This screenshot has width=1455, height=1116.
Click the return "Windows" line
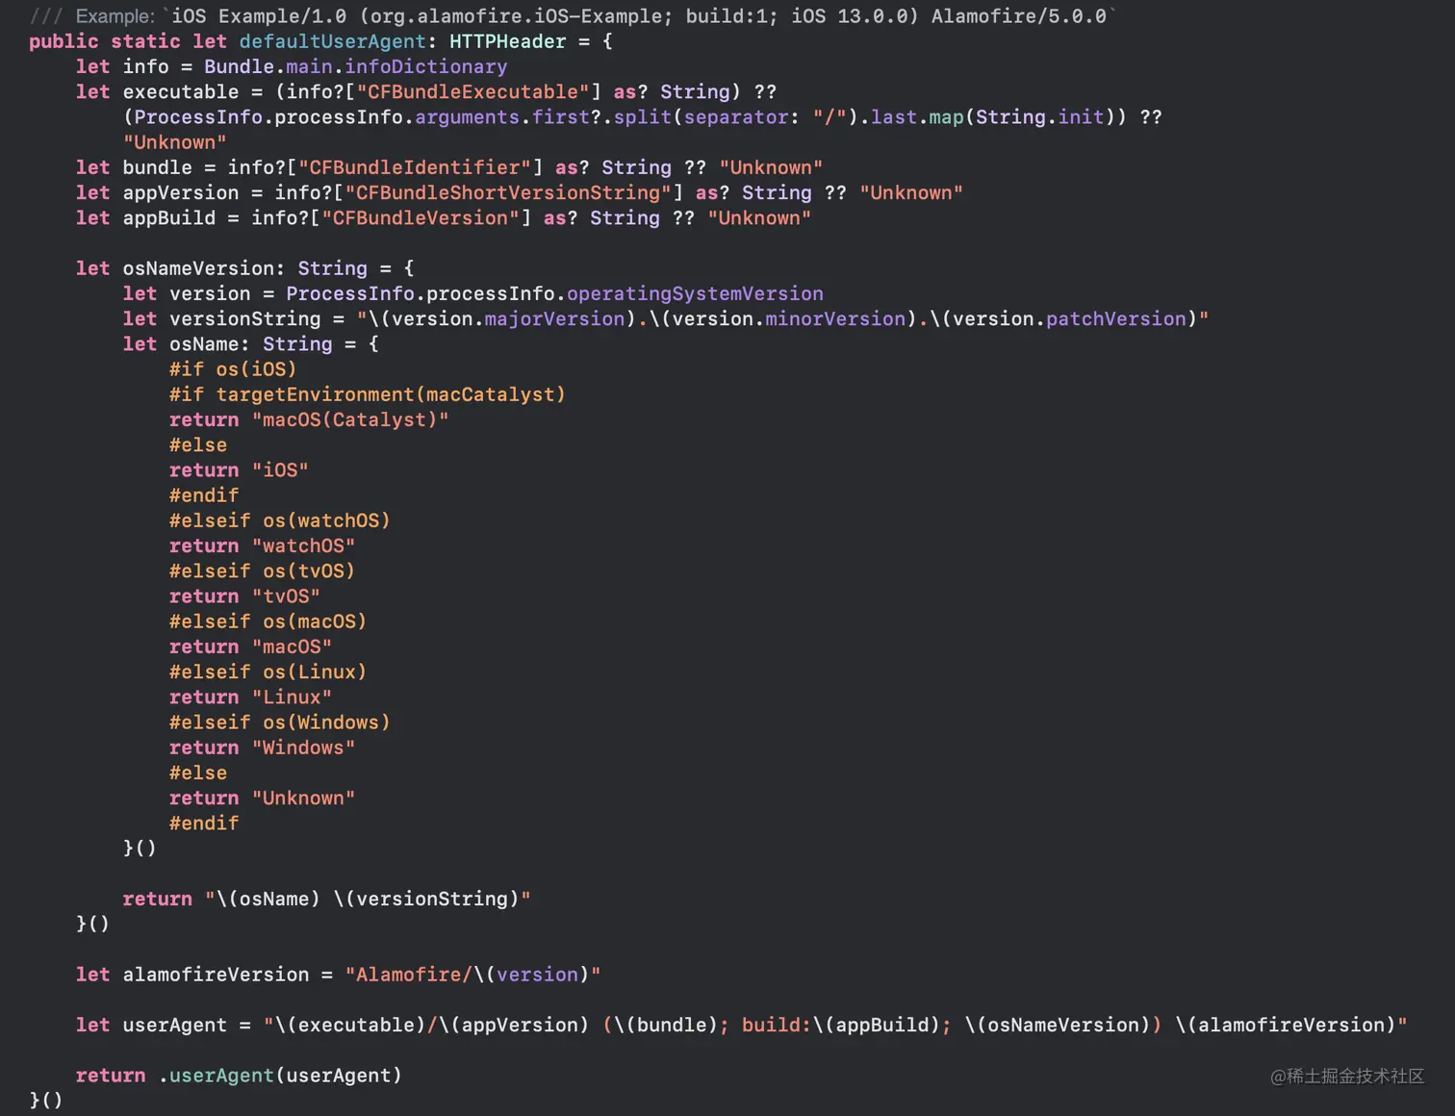pyautogui.click(x=263, y=748)
